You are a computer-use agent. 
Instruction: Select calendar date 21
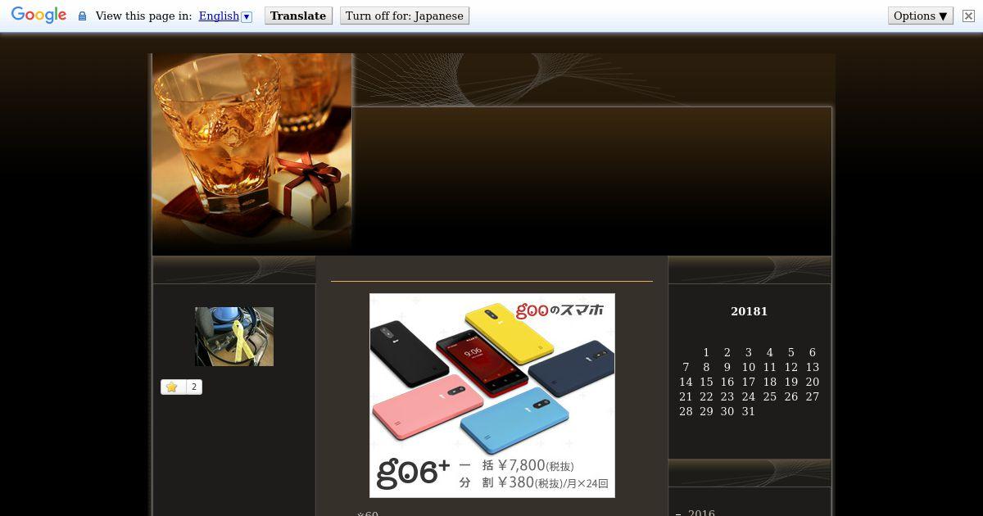686,396
